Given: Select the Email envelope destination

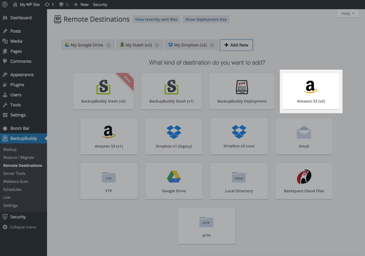Looking at the screenshot, I should point(304,136).
